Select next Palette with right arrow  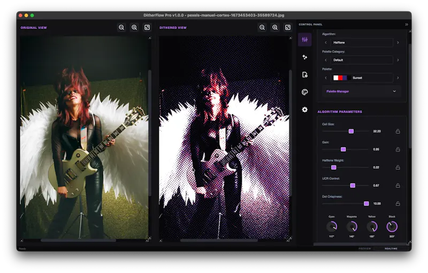[x=398, y=78]
